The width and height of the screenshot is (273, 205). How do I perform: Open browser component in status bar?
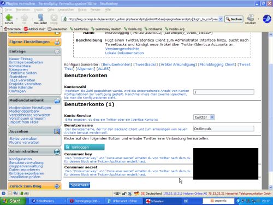(x=3, y=194)
